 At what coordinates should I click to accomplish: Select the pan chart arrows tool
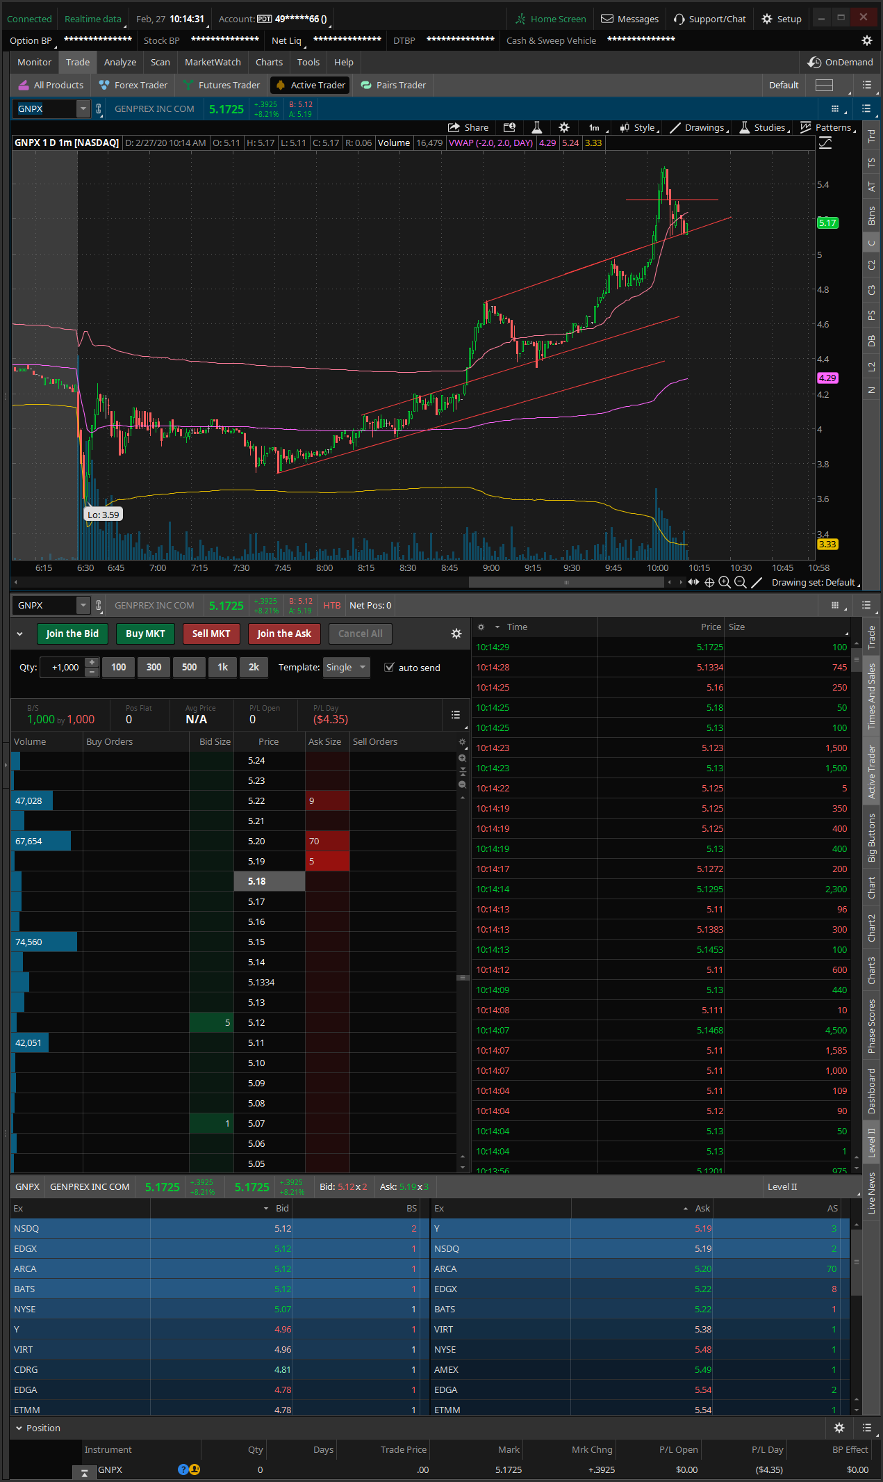pyautogui.click(x=693, y=582)
